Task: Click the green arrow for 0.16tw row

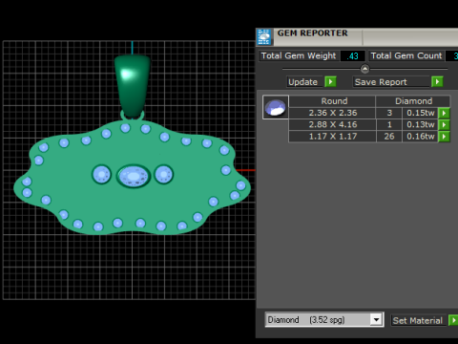Action: click(x=444, y=137)
